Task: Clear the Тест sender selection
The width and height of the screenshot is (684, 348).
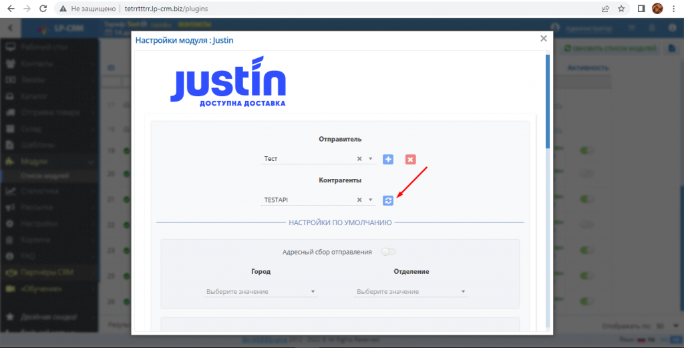Action: pos(359,159)
